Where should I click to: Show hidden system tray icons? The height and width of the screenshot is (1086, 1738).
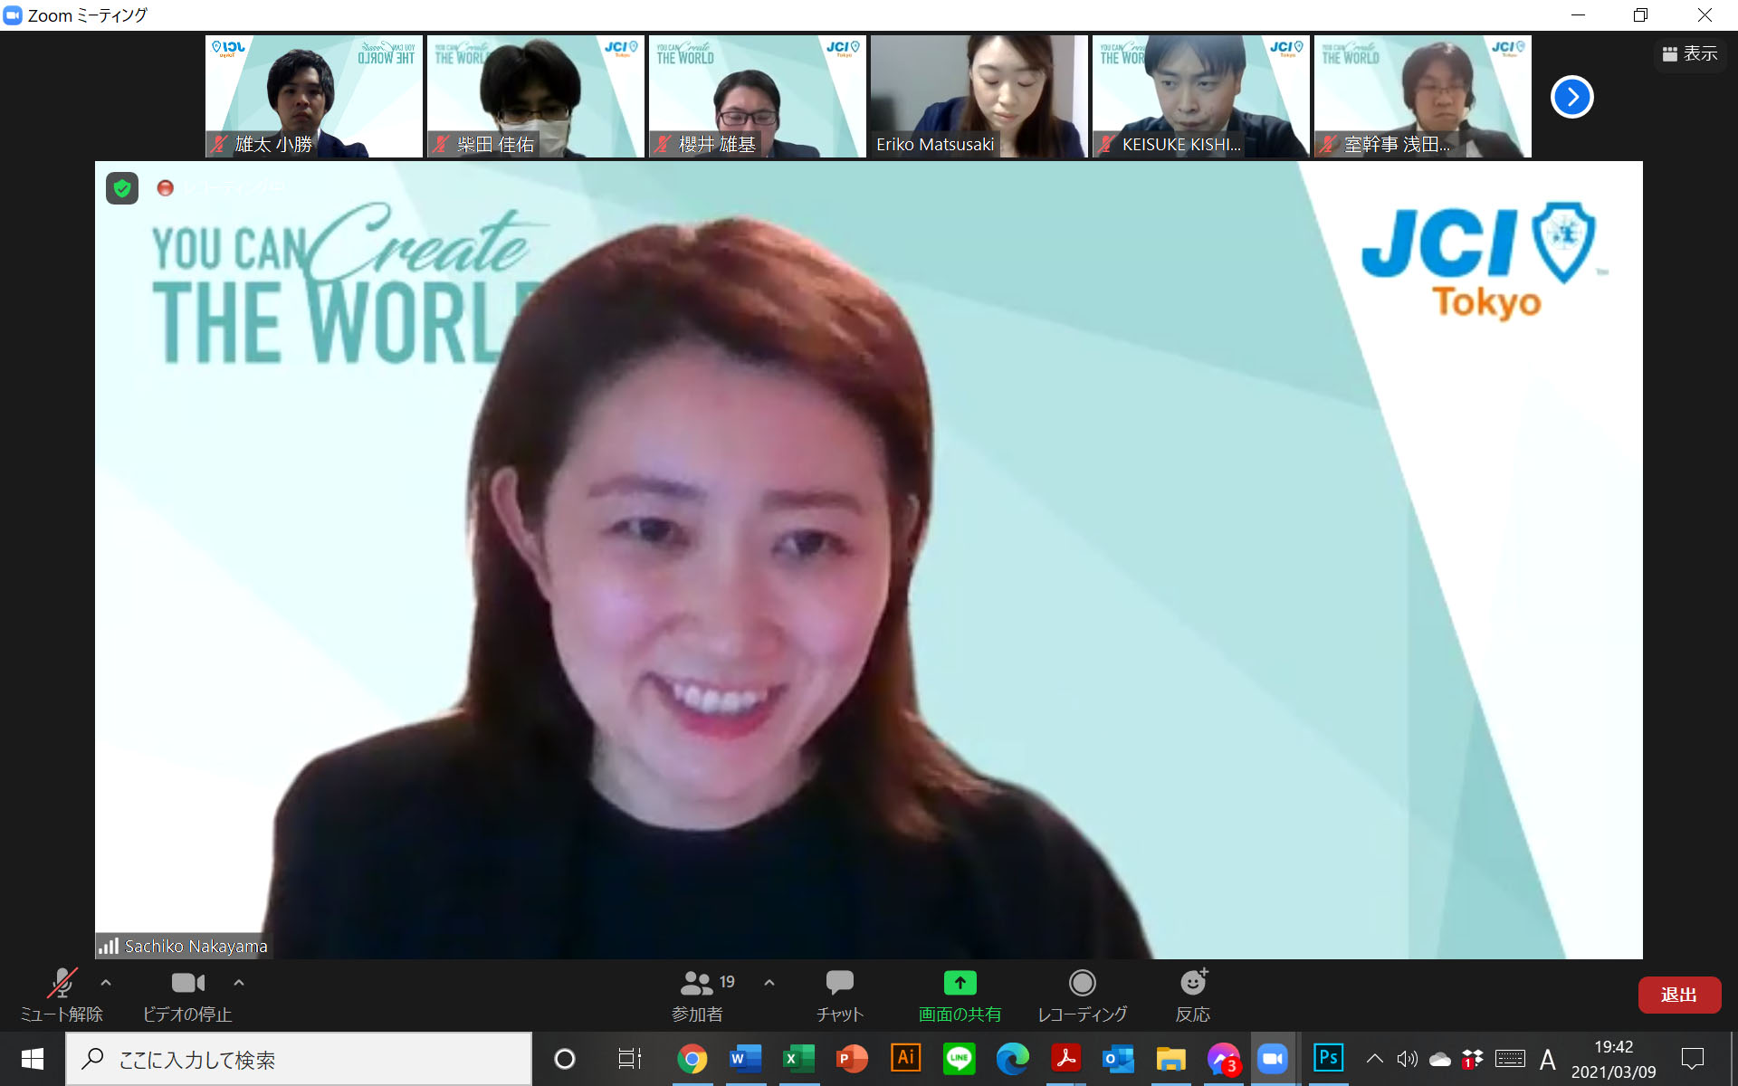[x=1374, y=1059]
